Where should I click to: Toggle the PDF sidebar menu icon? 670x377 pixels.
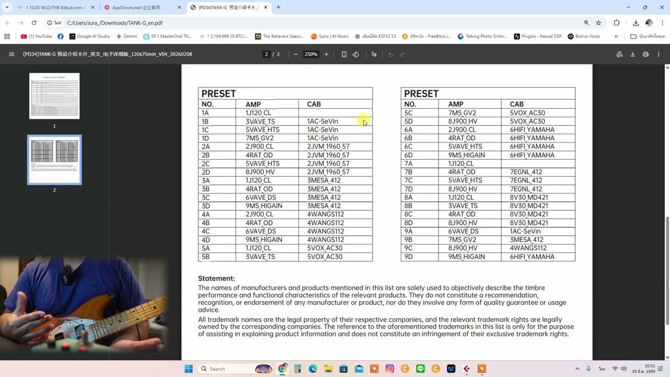[12, 54]
